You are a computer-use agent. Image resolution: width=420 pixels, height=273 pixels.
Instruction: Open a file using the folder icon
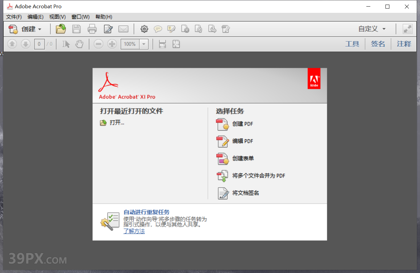pos(61,29)
